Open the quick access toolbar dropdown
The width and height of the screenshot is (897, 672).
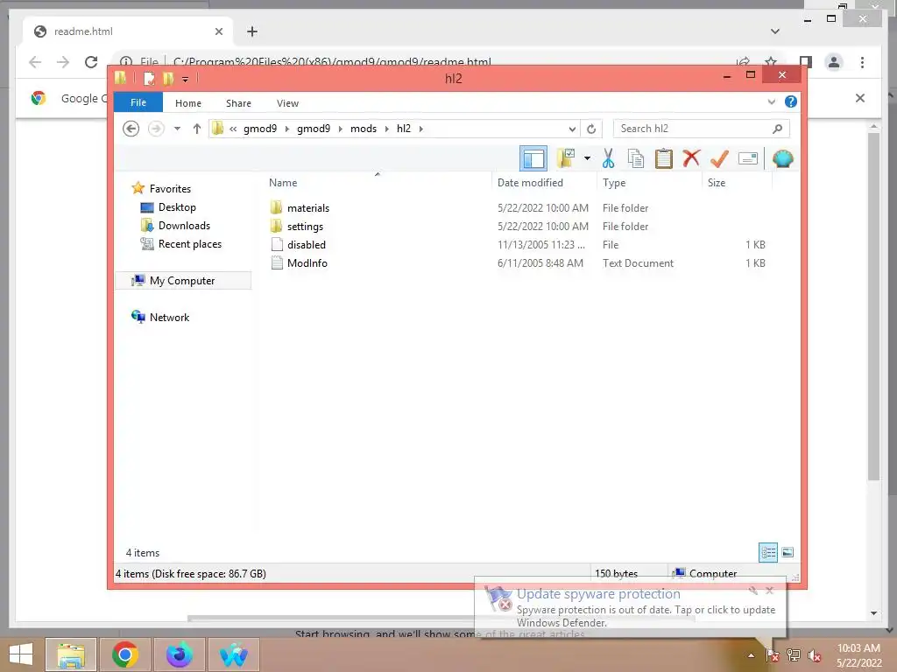pyautogui.click(x=186, y=79)
